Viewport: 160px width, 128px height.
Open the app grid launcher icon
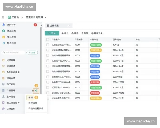[3, 17]
